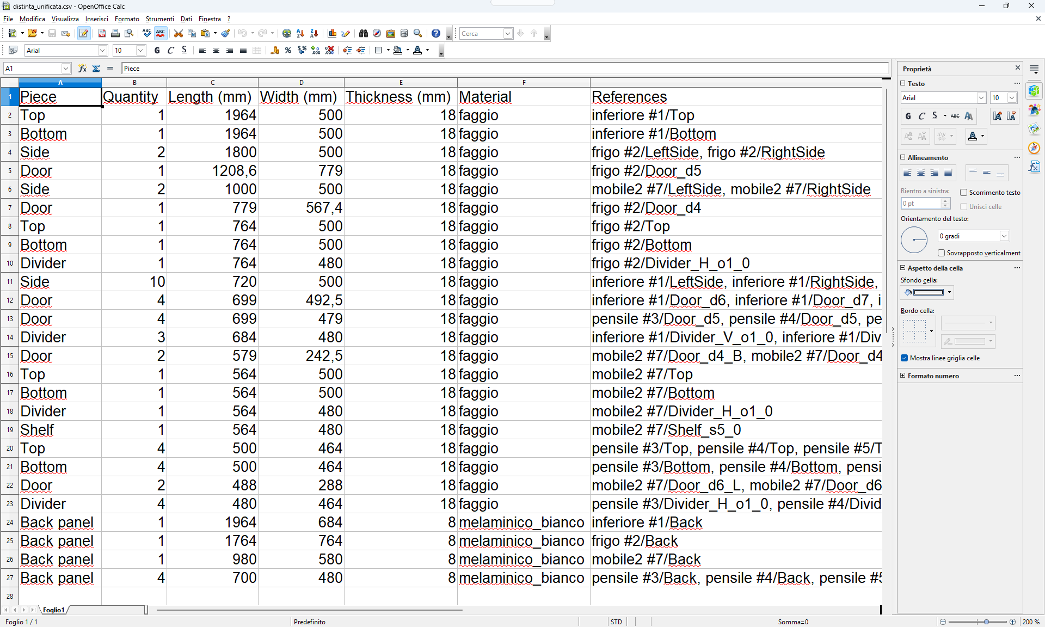Click the Insert Chart icon
Screen dimensions: 1045x627
[333, 34]
